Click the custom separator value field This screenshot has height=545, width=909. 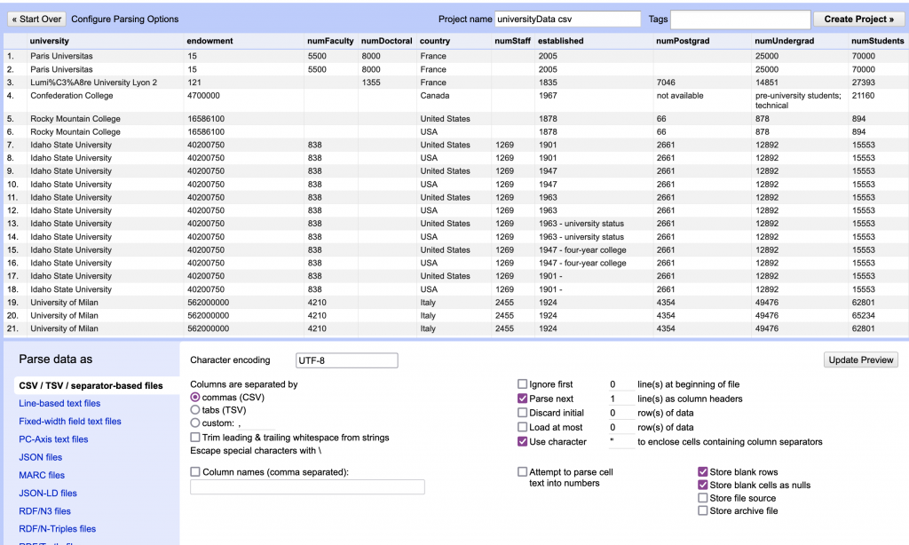coord(255,423)
